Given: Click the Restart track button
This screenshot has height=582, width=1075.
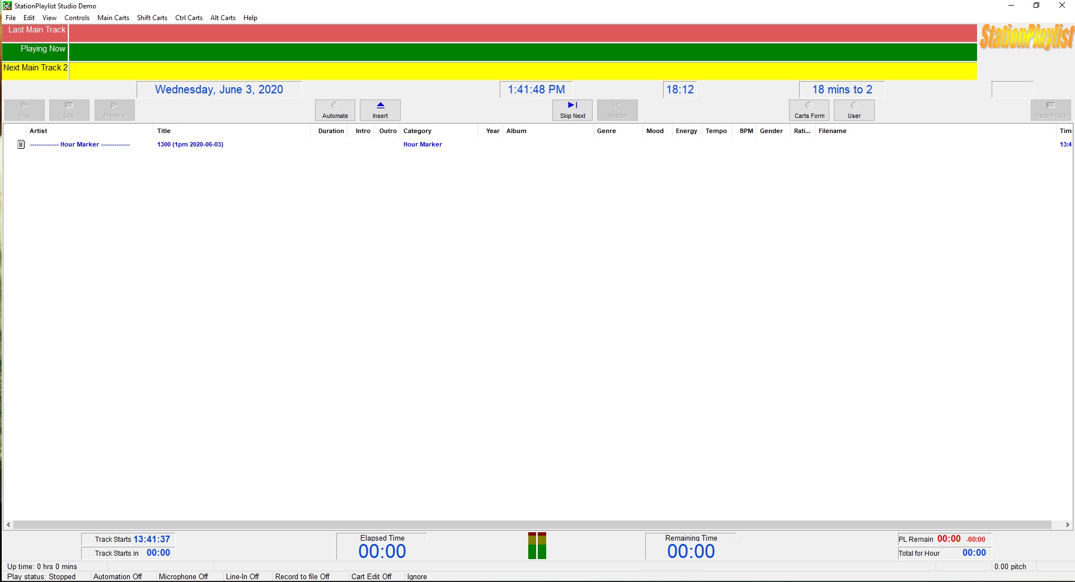Looking at the screenshot, I should (617, 110).
